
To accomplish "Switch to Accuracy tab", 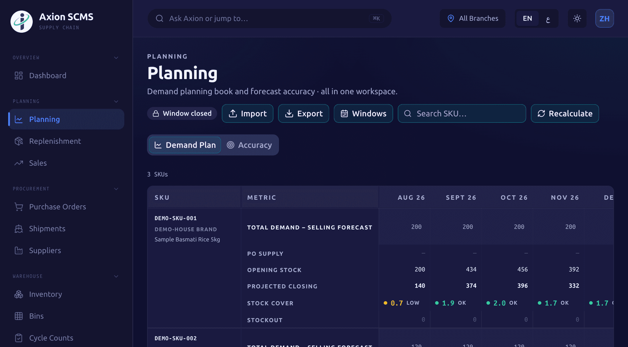I will pyautogui.click(x=249, y=145).
